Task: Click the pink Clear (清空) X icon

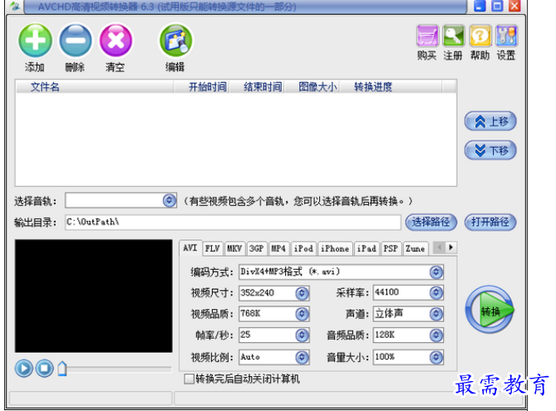Action: tap(116, 41)
